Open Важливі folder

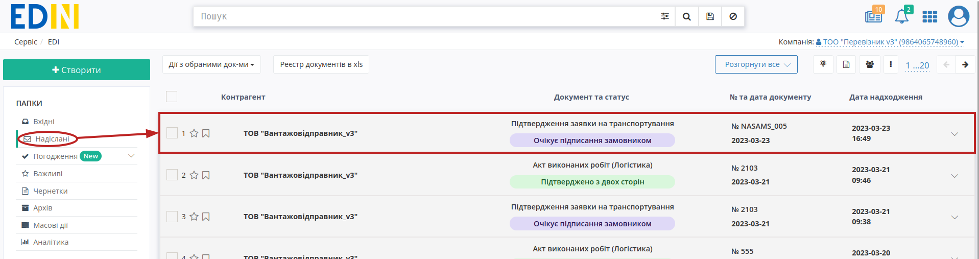(x=48, y=174)
